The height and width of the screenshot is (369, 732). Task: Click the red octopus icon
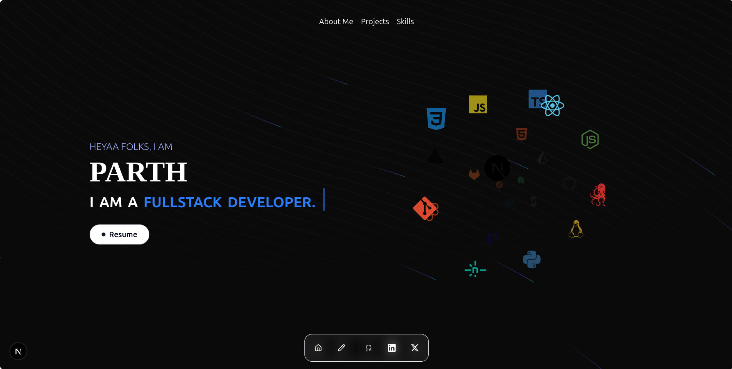coord(598,195)
